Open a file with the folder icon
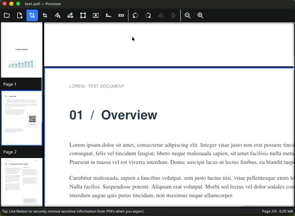The image size is (295, 216). point(6,15)
